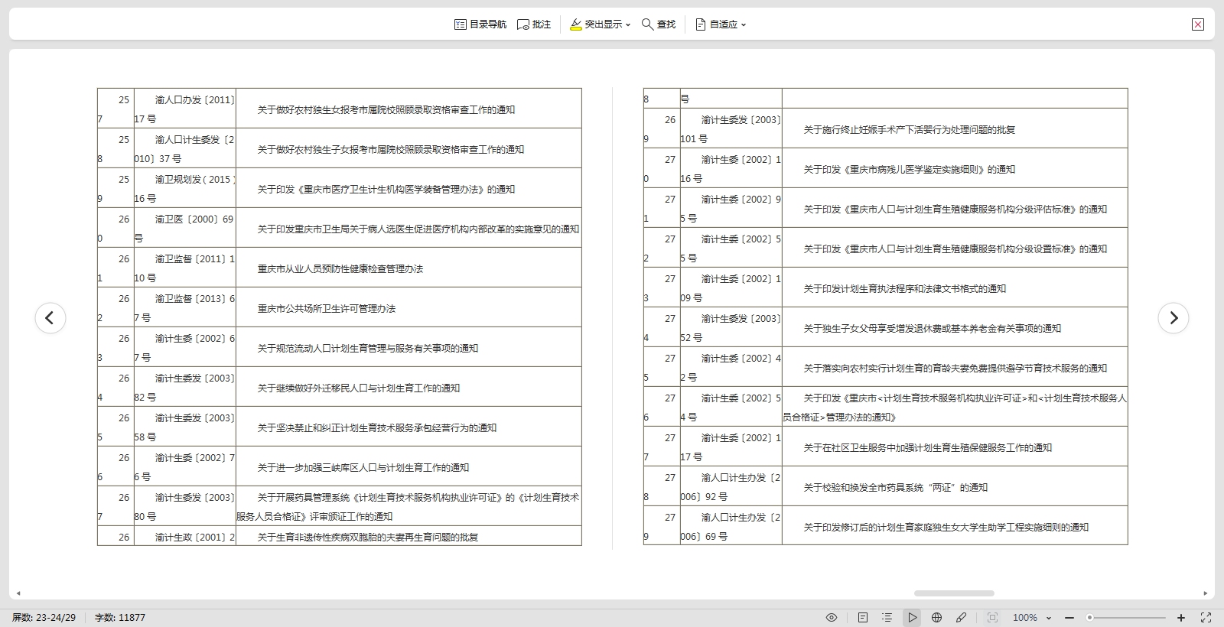Image resolution: width=1224 pixels, height=627 pixels.
Task: Click the cell 关于施行终止妊娠手术产下活婴行为处理问题的批复
Action: [955, 128]
